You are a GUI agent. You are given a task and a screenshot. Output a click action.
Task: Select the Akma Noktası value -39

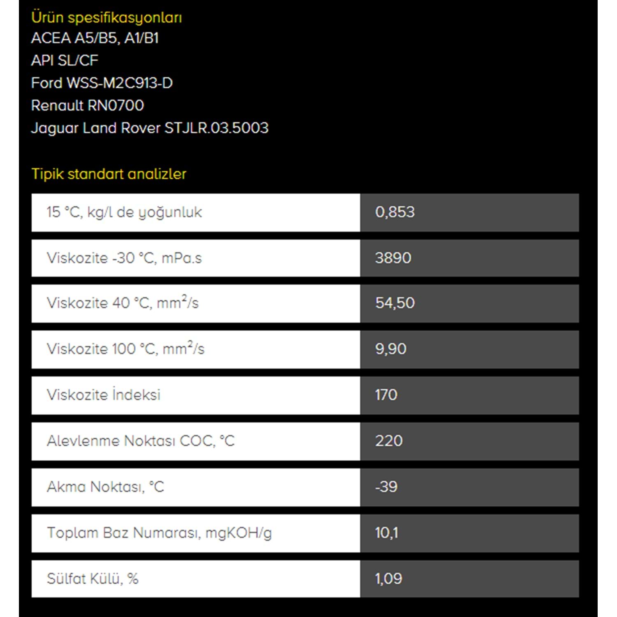[x=386, y=487]
